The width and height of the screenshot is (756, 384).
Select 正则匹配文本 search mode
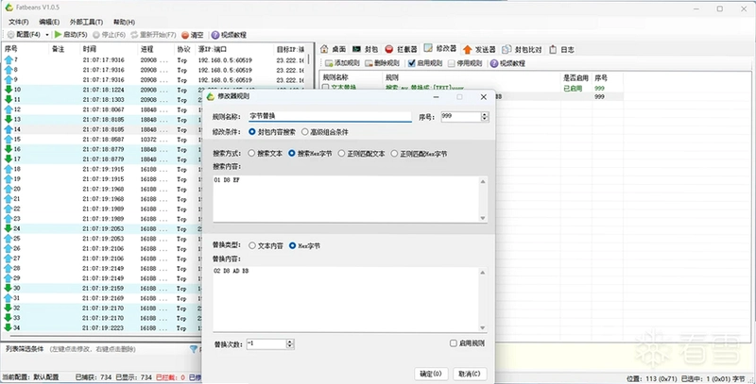[341, 153]
